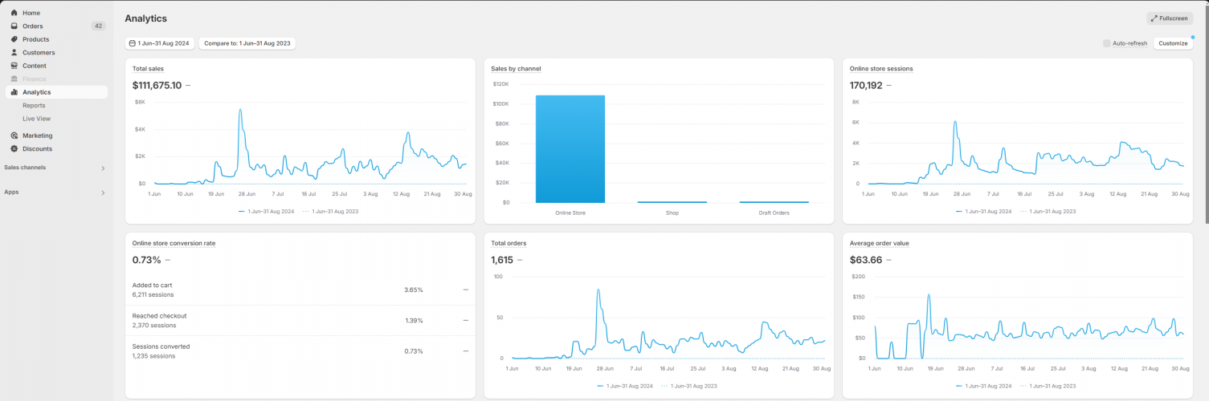
Task: Click the Analytics page heading
Action: [x=146, y=18]
